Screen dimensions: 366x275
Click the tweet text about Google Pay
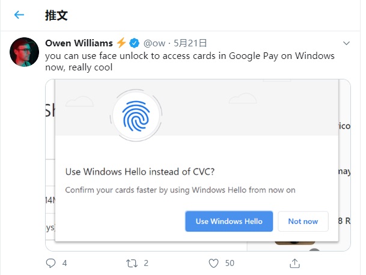189,62
